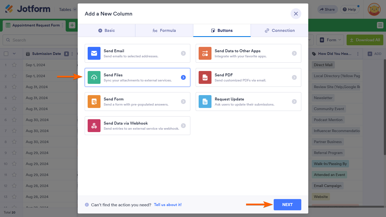Open the 'Tell us about it!' link
The height and width of the screenshot is (217, 386).
[168, 205]
